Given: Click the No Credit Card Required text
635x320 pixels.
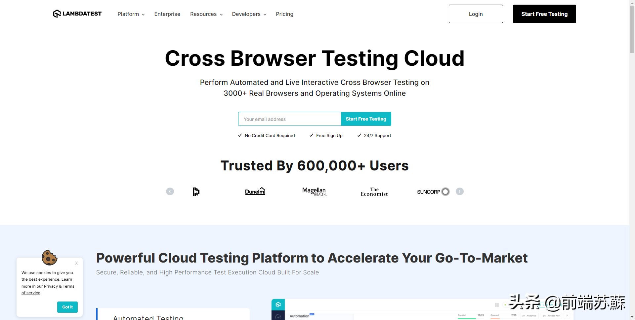Looking at the screenshot, I should click(x=270, y=135).
